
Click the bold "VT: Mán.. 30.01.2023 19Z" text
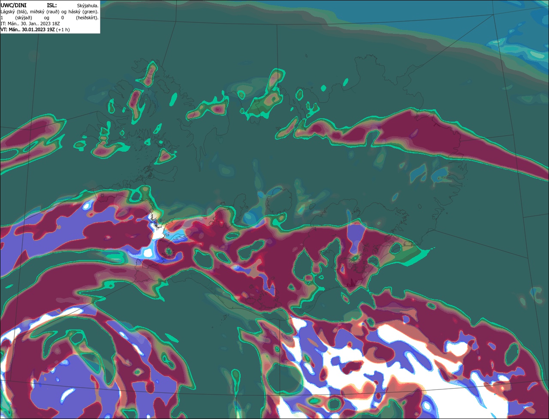(27, 30)
